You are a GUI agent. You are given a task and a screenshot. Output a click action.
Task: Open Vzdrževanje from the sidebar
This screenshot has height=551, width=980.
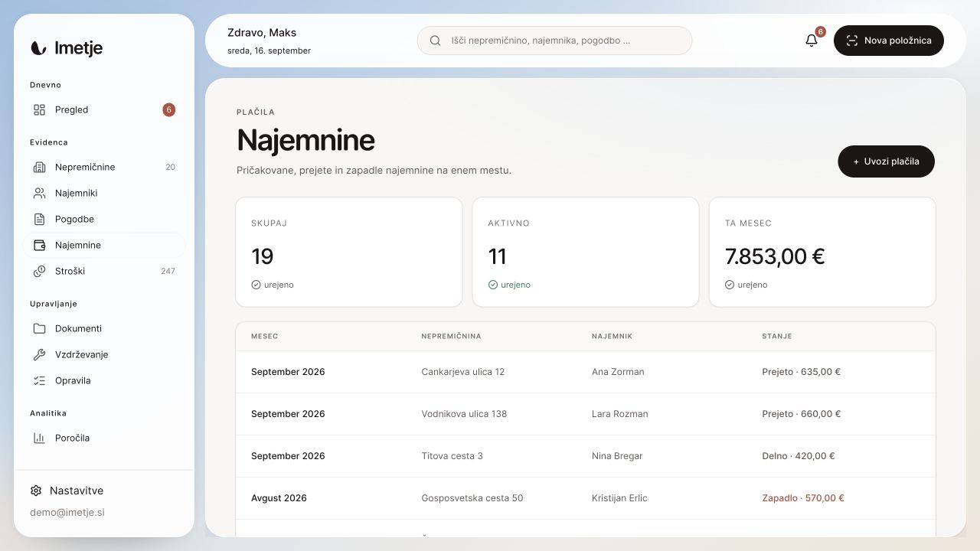coord(104,354)
